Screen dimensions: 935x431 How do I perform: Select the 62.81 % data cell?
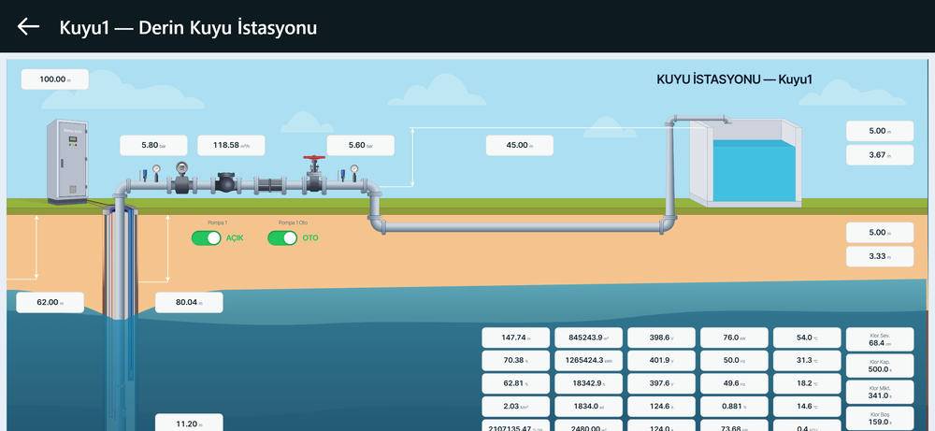coord(515,383)
